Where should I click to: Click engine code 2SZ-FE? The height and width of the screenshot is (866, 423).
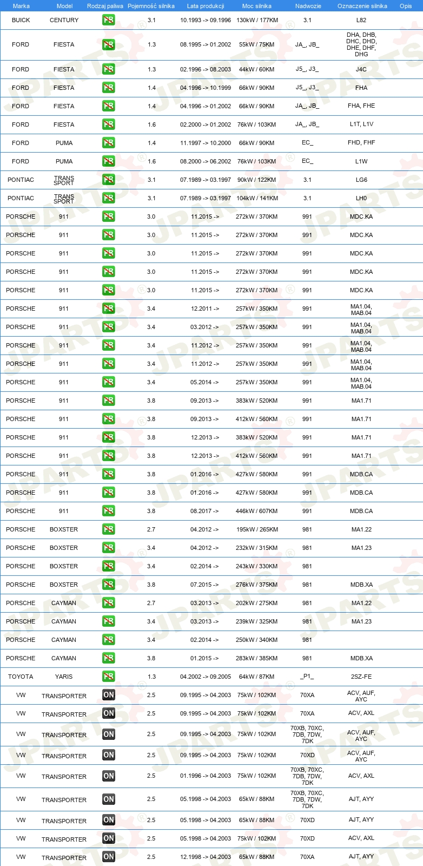click(x=361, y=677)
